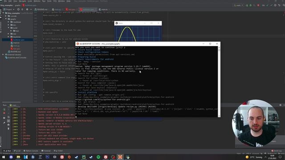Open the Git tool window button at the bottom
Viewport: 285px width, 160px height.
click(x=17, y=151)
